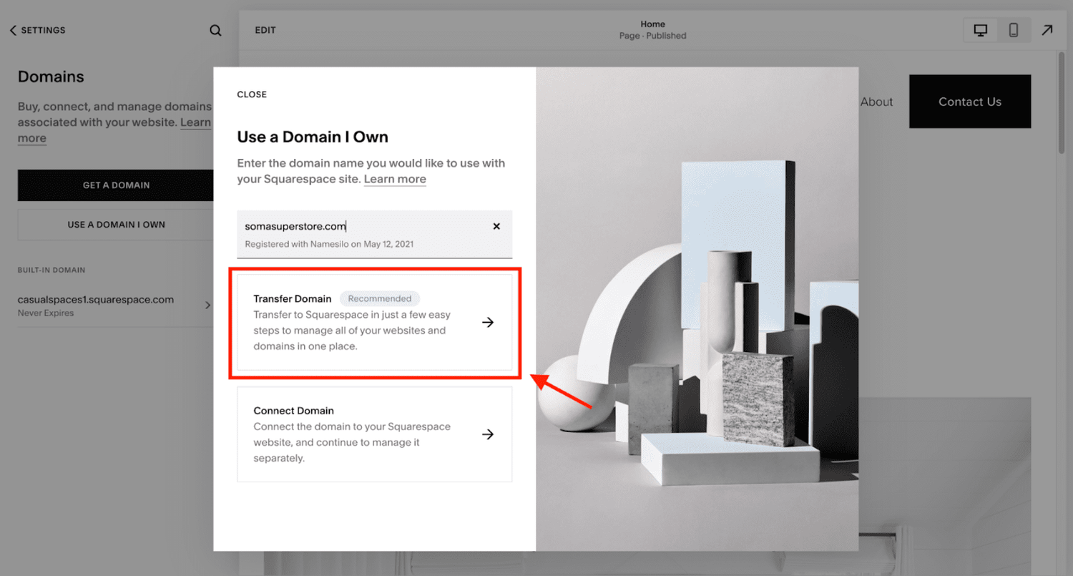Click the Contact Us button
Screen dimensions: 1073x576
pyautogui.click(x=969, y=102)
